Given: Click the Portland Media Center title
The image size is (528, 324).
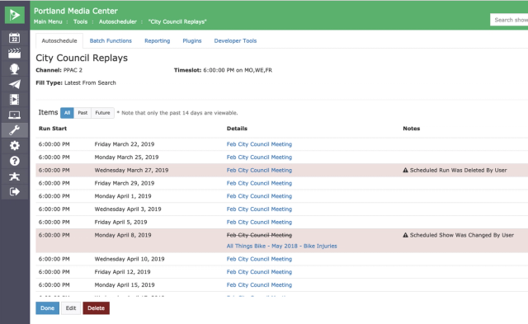Looking at the screenshot, I should click(x=76, y=11).
